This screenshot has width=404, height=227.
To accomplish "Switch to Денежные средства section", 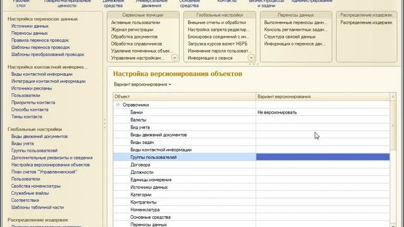I will [113, 3].
